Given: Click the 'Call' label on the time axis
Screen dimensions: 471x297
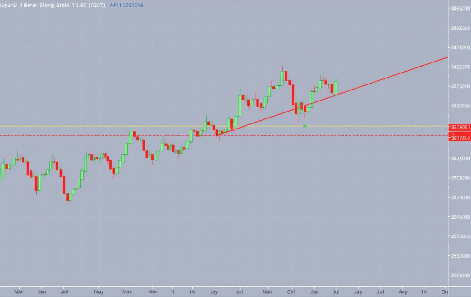Looking at the screenshot, I should tap(291, 291).
